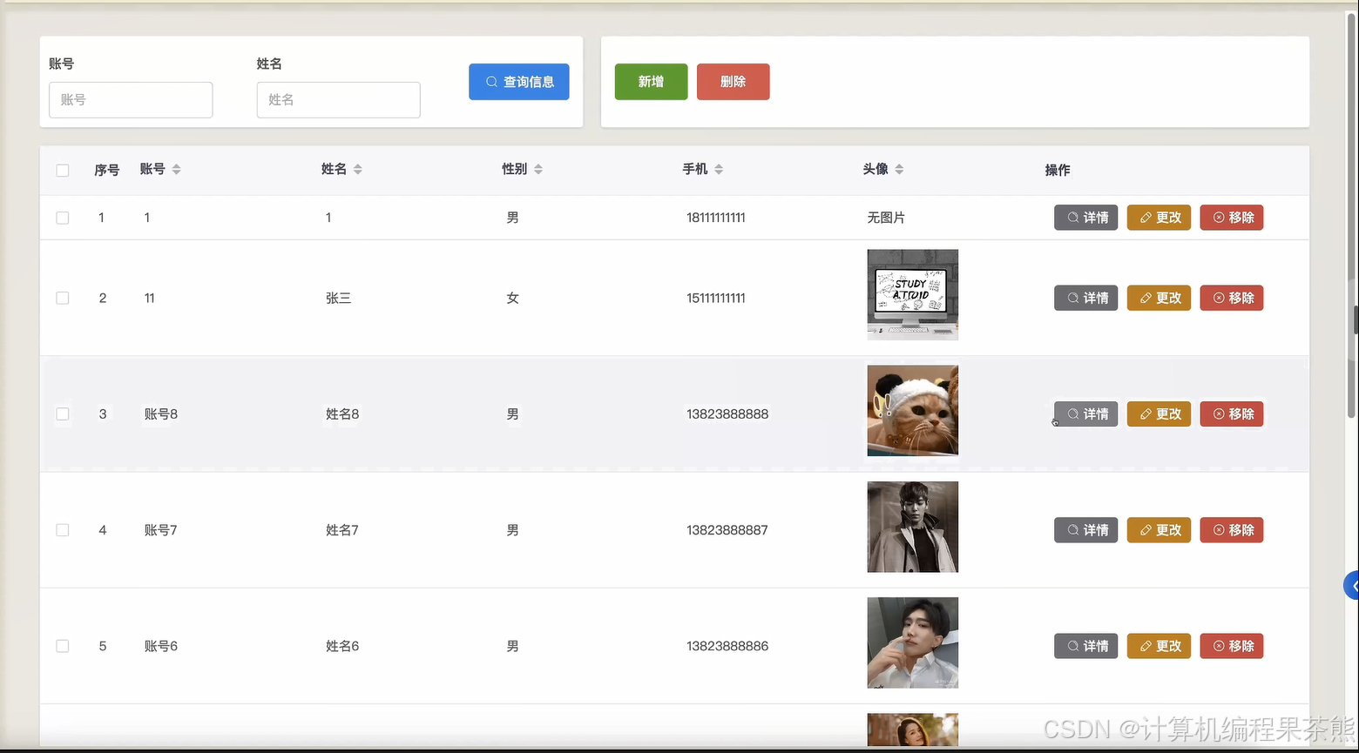Focus the 账号 search input field
The image size is (1359, 753).
point(131,100)
